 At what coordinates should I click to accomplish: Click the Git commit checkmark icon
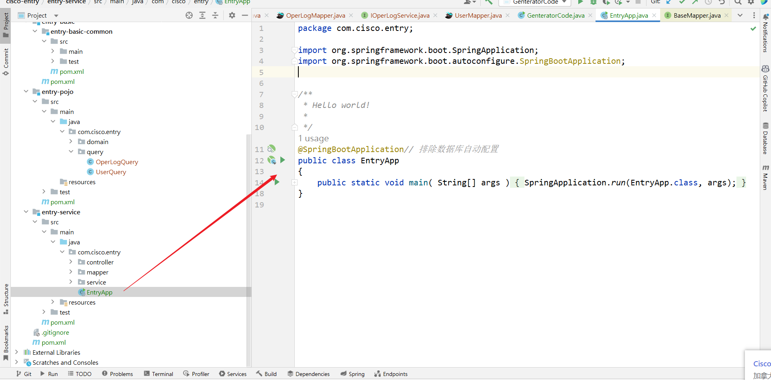682,2
